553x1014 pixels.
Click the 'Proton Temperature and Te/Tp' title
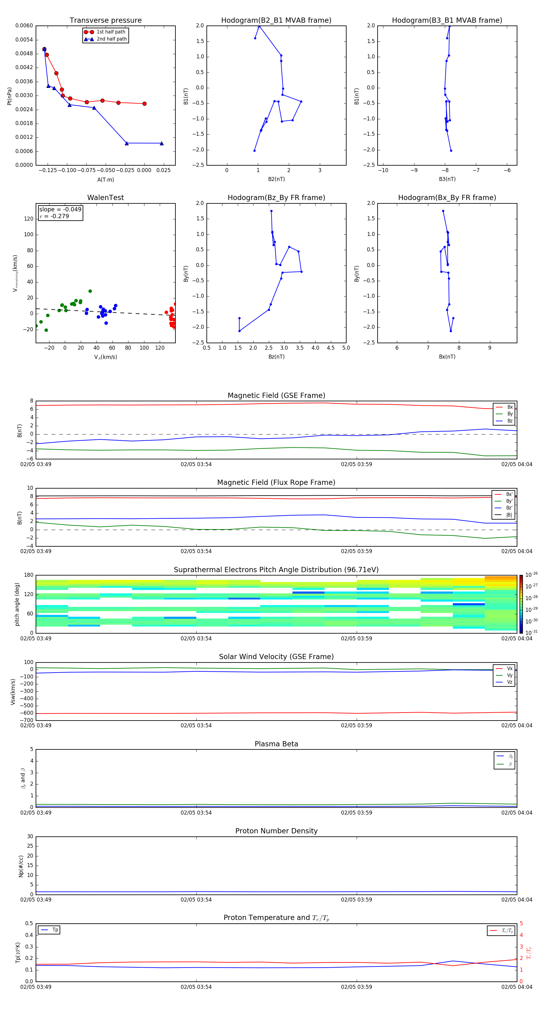point(276,918)
